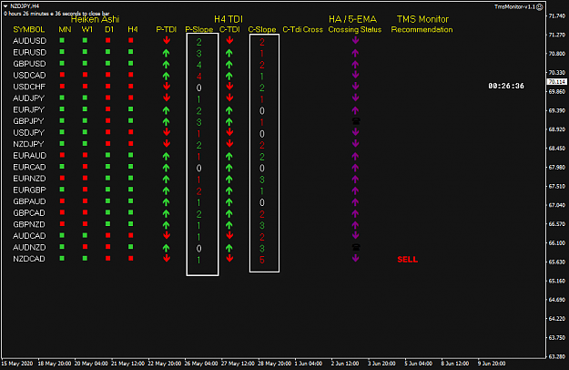
Task: Click the GBPCAD P-TDI green up arrow
Action: coord(167,214)
